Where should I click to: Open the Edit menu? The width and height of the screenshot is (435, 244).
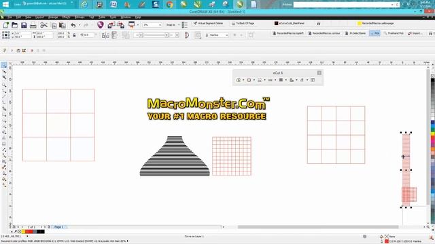tap(18, 17)
